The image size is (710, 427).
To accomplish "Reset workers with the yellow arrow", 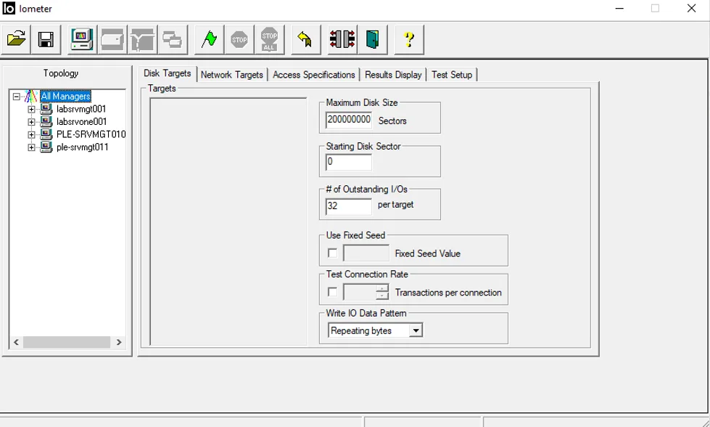I will click(305, 39).
